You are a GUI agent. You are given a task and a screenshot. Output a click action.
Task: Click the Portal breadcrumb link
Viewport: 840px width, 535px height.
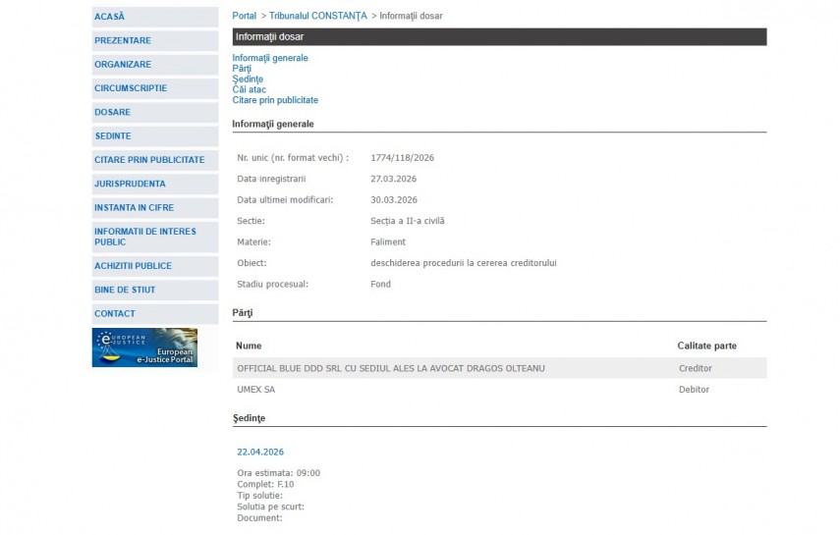click(x=244, y=16)
